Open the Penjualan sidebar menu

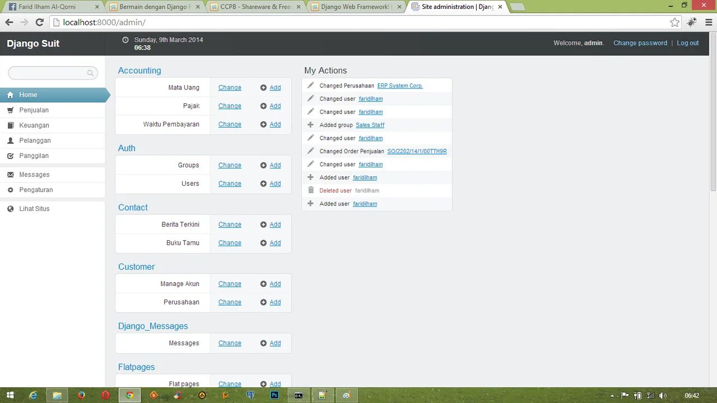tap(53, 110)
